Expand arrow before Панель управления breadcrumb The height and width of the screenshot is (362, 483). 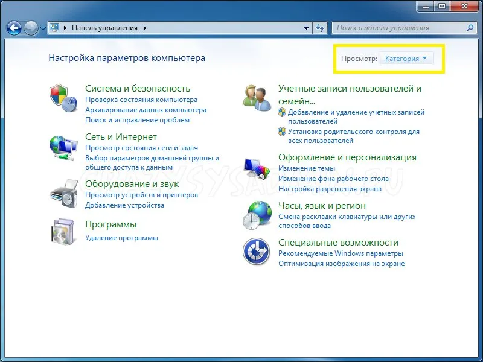65,28
